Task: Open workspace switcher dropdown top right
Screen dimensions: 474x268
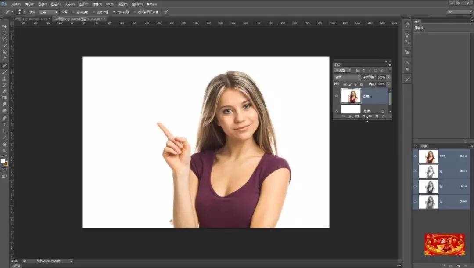Action: pyautogui.click(x=460, y=12)
